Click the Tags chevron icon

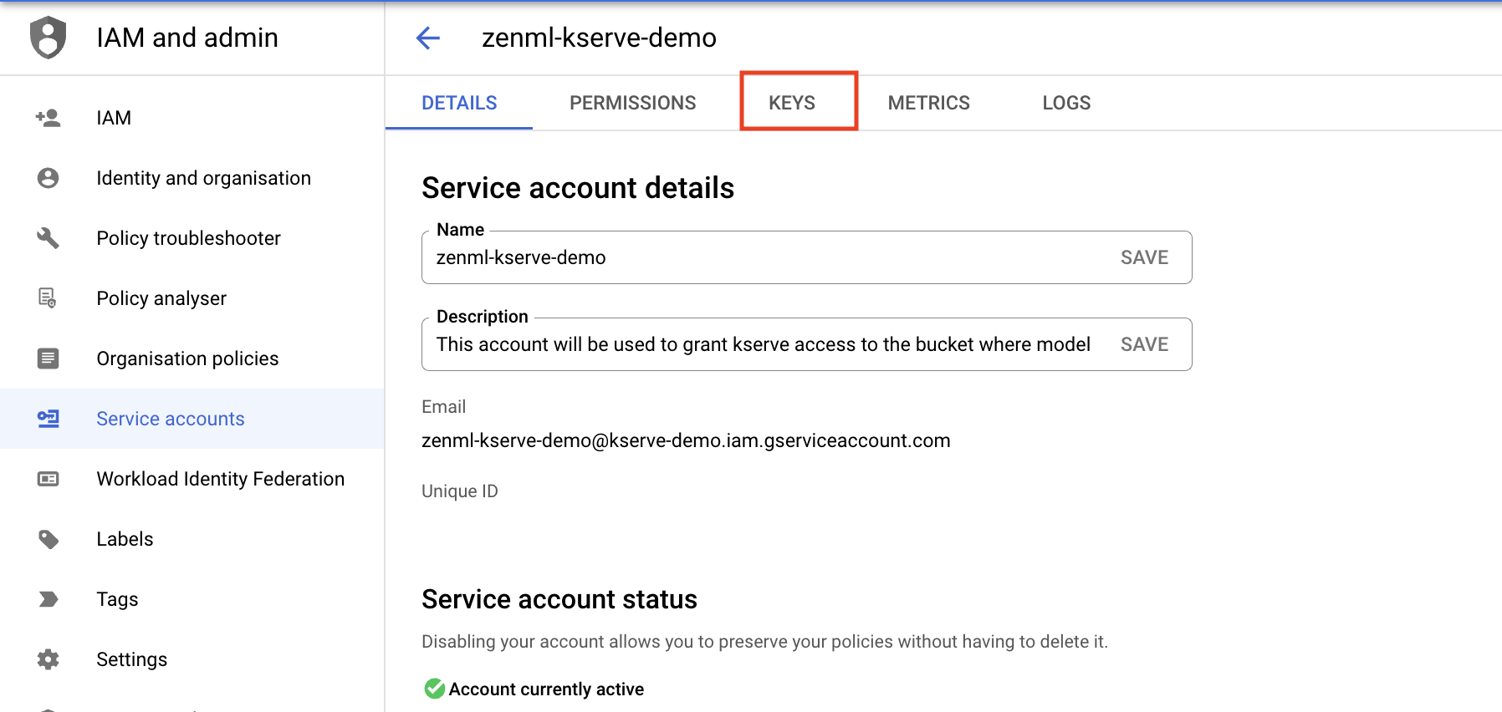(48, 599)
